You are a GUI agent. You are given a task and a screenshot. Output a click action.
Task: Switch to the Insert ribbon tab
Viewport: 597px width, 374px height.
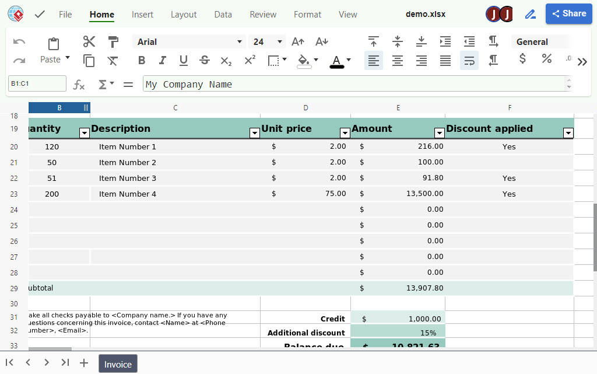(142, 14)
